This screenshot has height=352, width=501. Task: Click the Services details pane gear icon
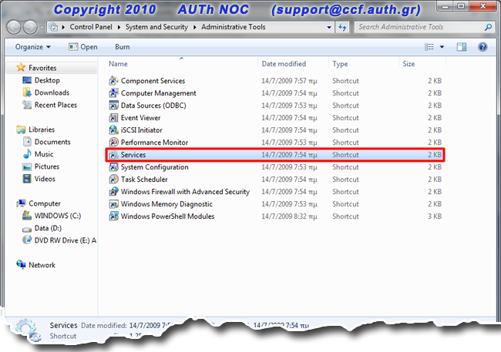28,330
